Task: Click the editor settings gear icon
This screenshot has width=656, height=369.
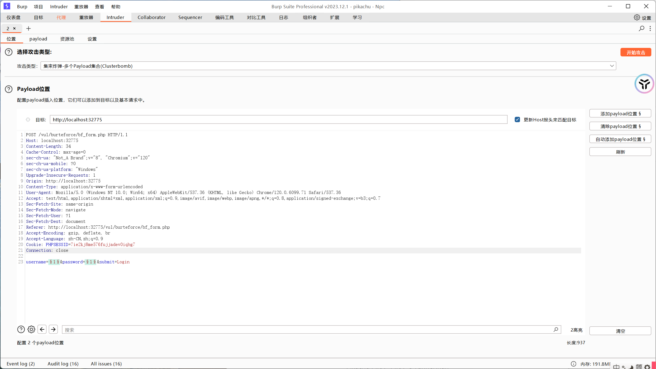Action: (x=31, y=329)
